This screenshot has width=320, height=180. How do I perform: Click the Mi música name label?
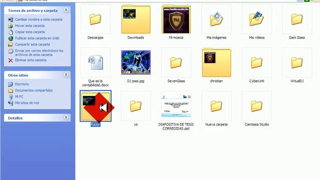click(x=176, y=37)
